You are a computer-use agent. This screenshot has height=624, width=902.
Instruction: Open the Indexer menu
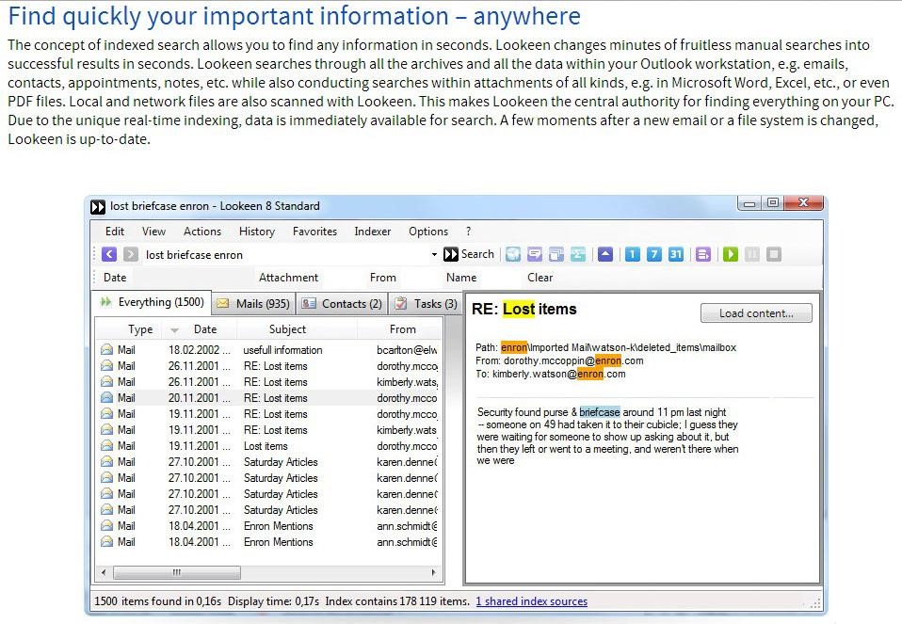372,232
